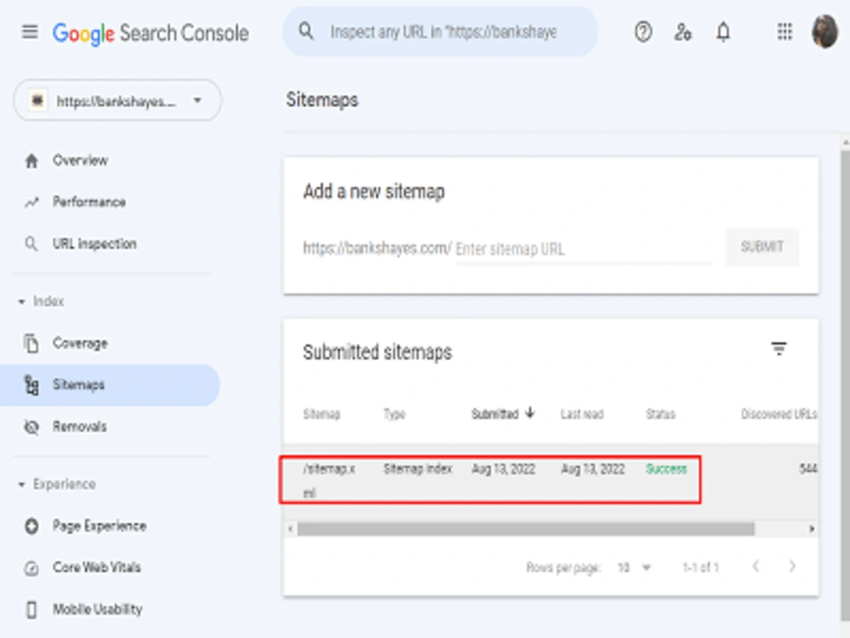Screen dimensions: 850x638
Task: Click the table horizontal scrollbar thumb
Action: click(x=526, y=529)
